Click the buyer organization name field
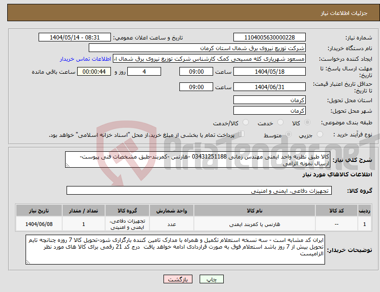380x292 pixels. coord(197,48)
